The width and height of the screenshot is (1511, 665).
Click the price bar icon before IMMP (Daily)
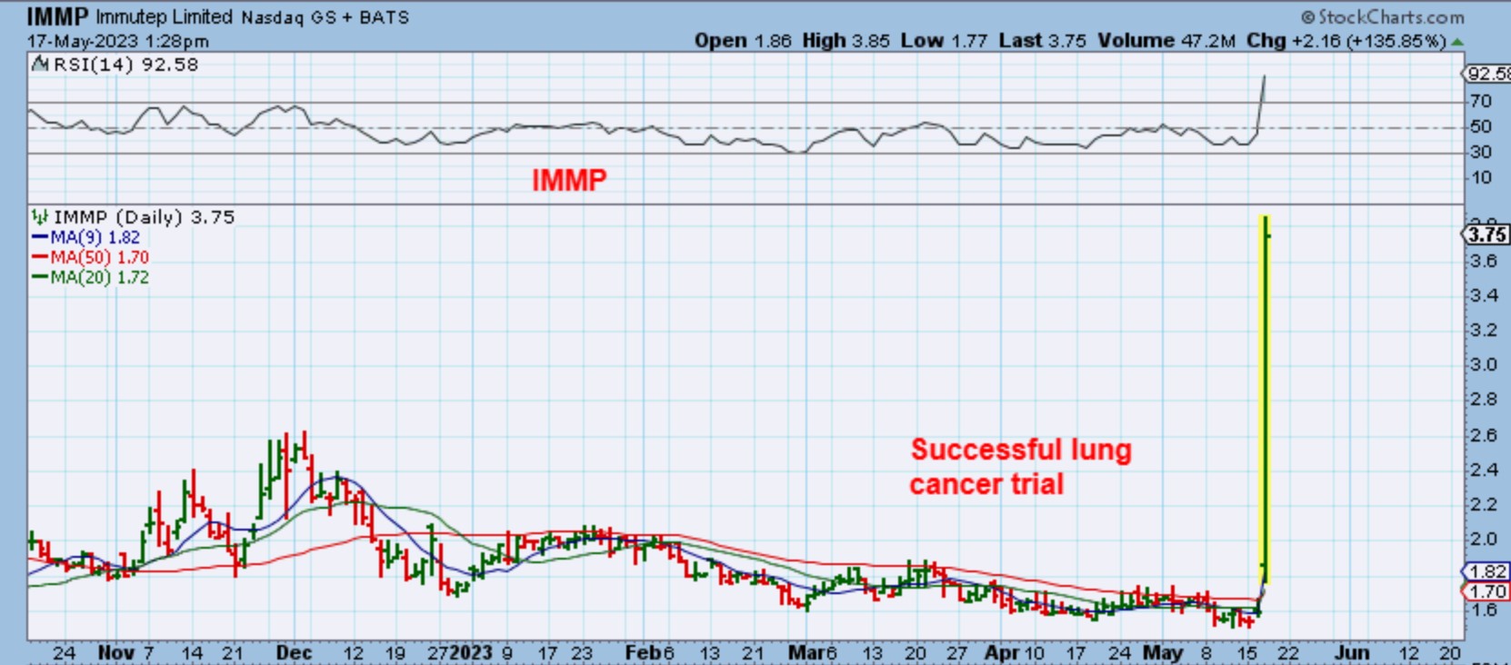tap(40, 217)
